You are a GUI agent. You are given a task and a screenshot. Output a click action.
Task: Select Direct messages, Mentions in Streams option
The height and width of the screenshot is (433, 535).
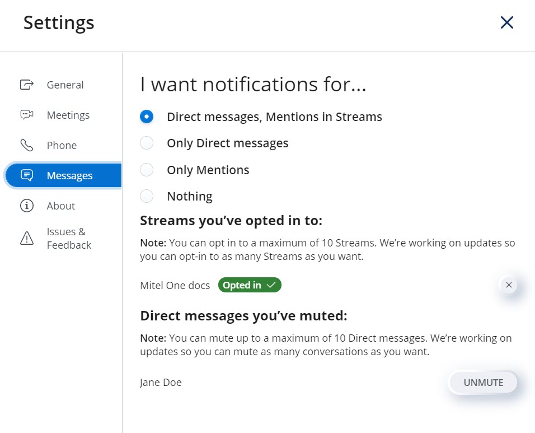coord(147,117)
